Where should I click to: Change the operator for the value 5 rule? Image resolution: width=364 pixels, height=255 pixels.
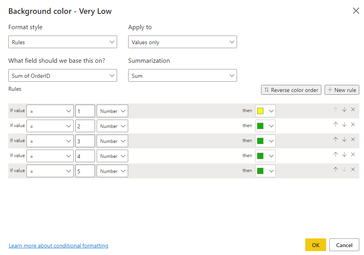point(50,171)
